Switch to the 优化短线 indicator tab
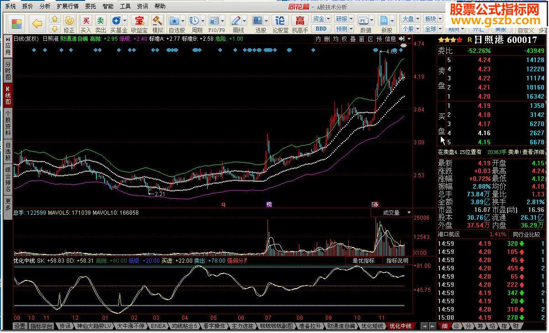This screenshot has height=333, width=549. [x=372, y=326]
